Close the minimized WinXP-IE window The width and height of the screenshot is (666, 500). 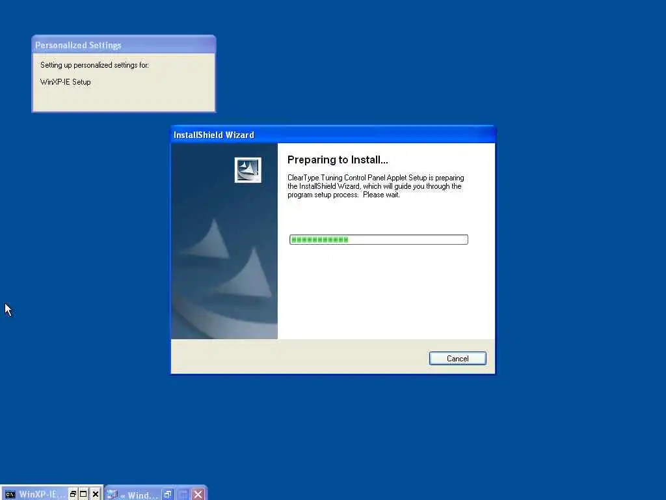[x=96, y=494]
